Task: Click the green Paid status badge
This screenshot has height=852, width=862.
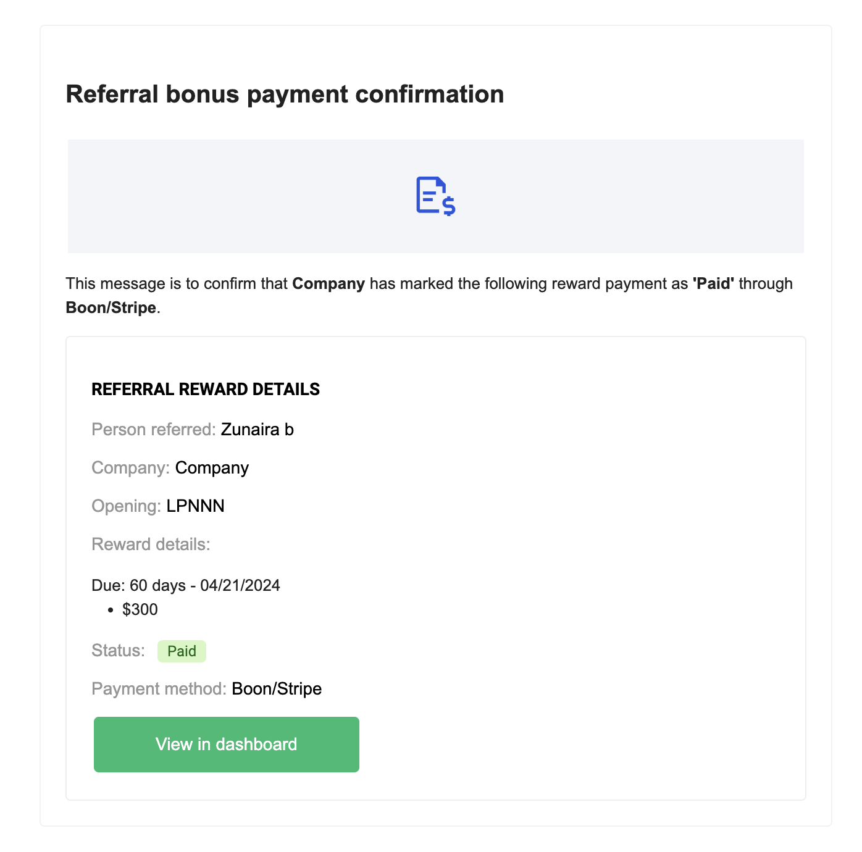Action: [182, 651]
